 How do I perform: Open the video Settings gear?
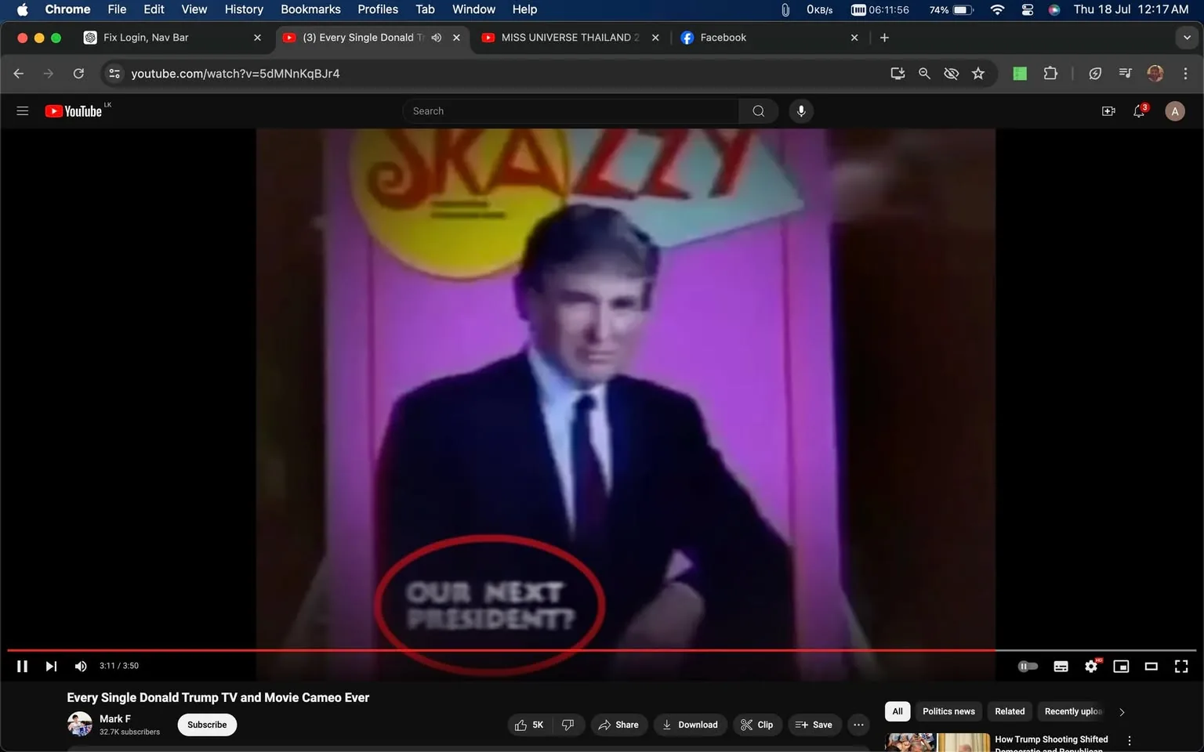(1090, 666)
